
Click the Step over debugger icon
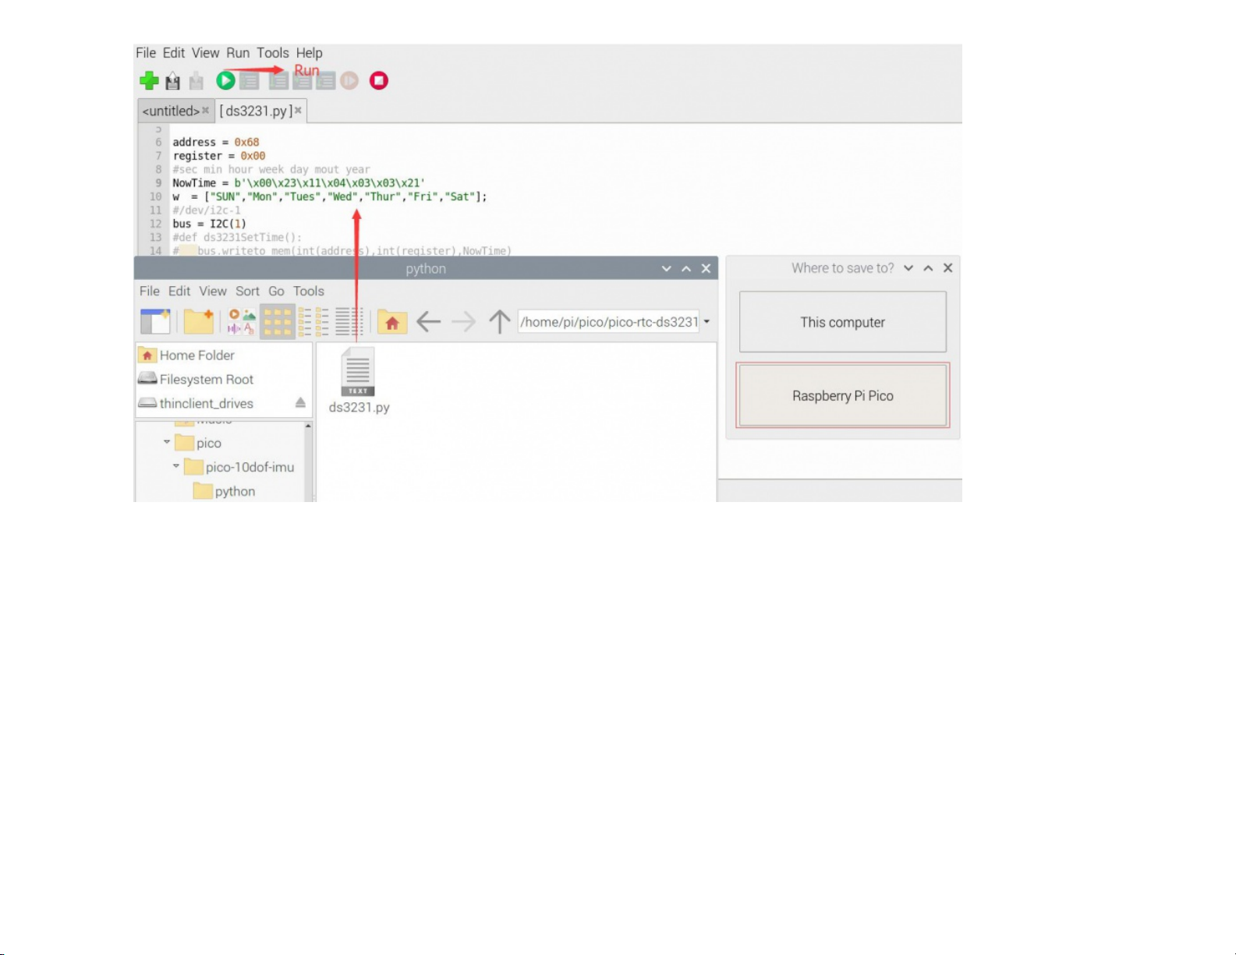point(279,80)
